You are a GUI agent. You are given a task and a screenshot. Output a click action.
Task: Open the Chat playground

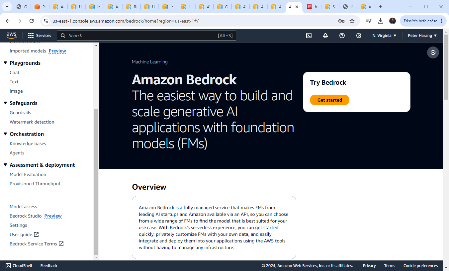click(15, 72)
